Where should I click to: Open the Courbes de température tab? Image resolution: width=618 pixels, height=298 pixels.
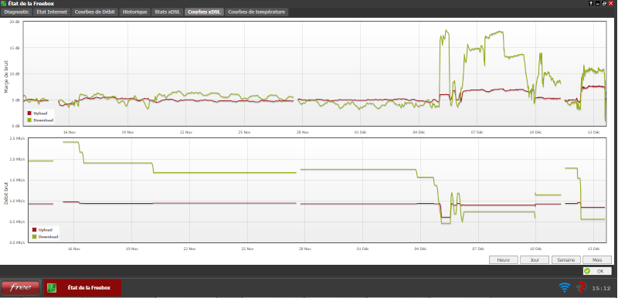click(x=256, y=12)
